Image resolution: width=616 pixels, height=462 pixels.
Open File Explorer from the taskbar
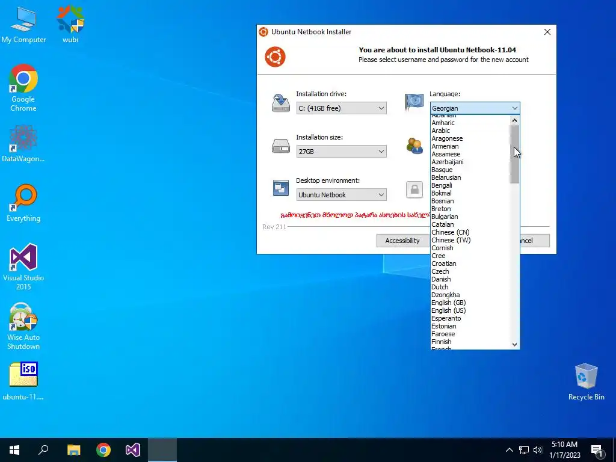coord(73,450)
